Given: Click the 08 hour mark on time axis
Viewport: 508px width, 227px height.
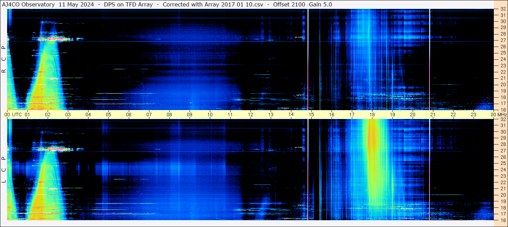Looking at the screenshot, I should coord(169,115).
